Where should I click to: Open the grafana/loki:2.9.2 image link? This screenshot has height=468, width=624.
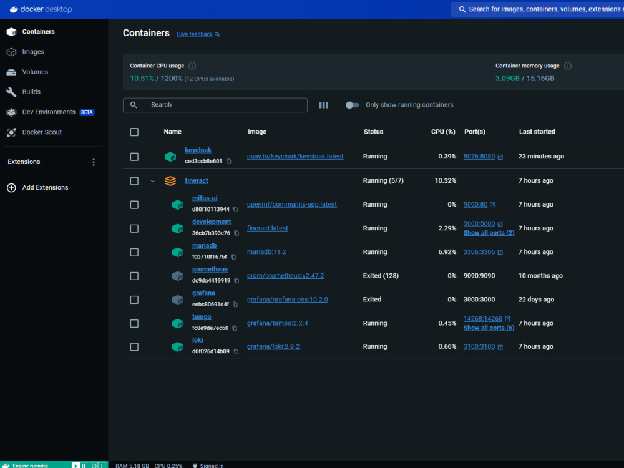(273, 346)
